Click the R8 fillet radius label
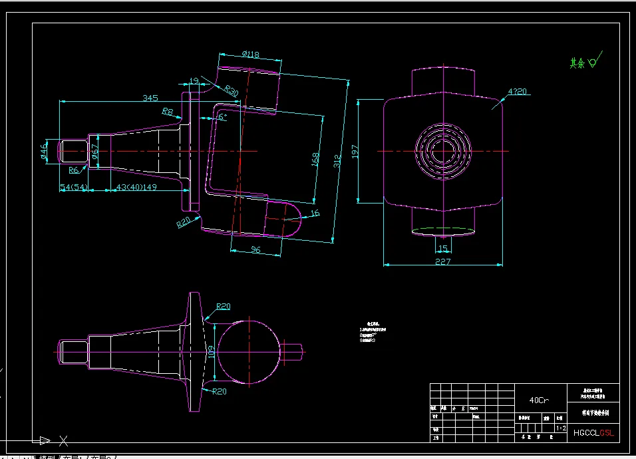Image resolution: width=636 pixels, height=459 pixels. click(168, 111)
